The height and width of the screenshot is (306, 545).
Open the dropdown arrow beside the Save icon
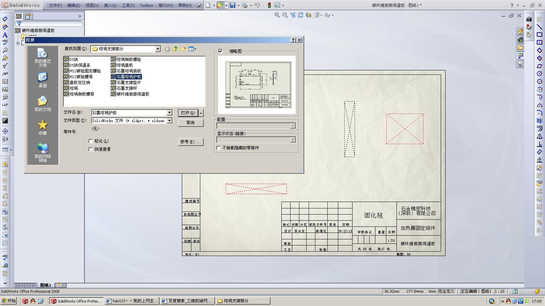[238, 5]
